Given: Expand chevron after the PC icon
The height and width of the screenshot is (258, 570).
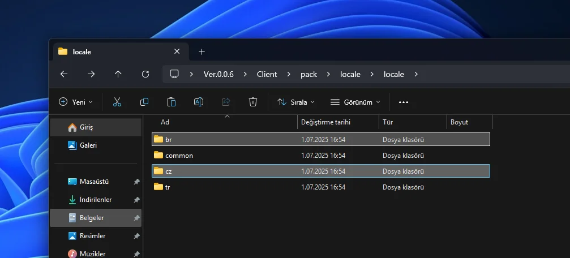Looking at the screenshot, I should [x=191, y=74].
